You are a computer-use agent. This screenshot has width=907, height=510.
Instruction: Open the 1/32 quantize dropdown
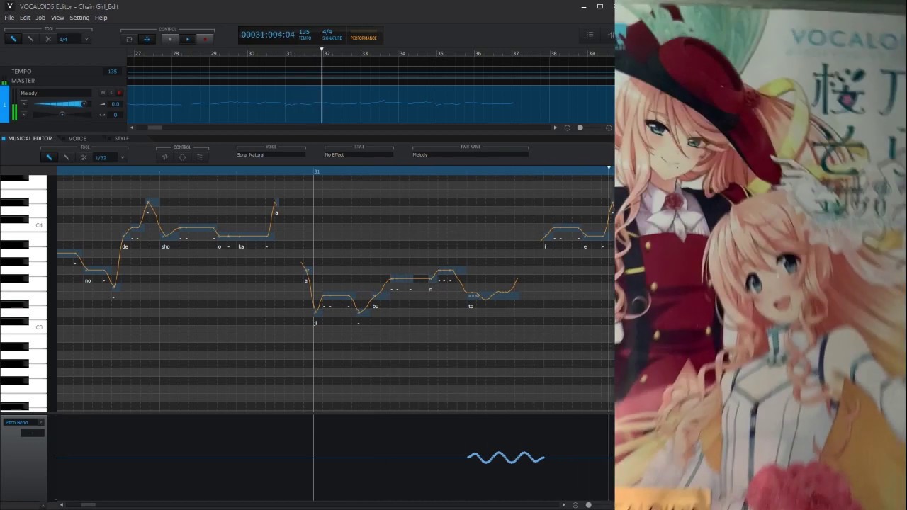[110, 157]
